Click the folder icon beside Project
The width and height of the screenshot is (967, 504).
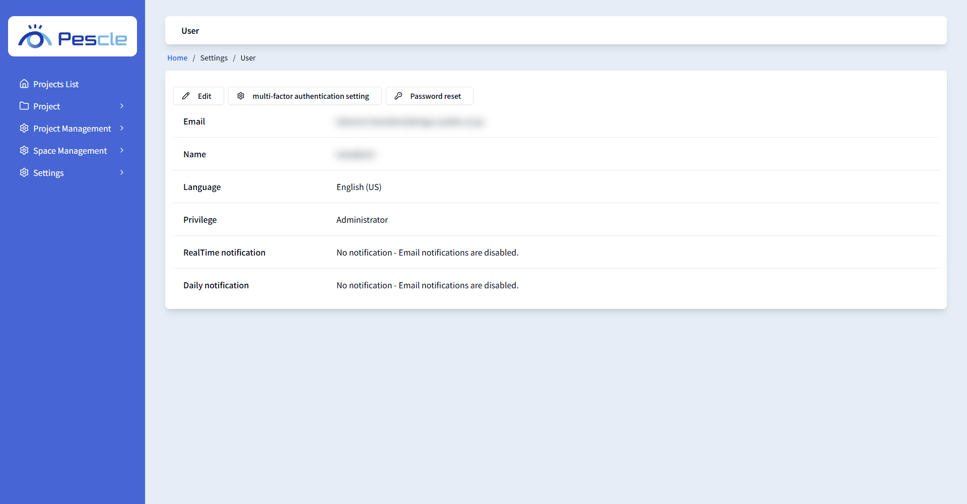(x=24, y=106)
